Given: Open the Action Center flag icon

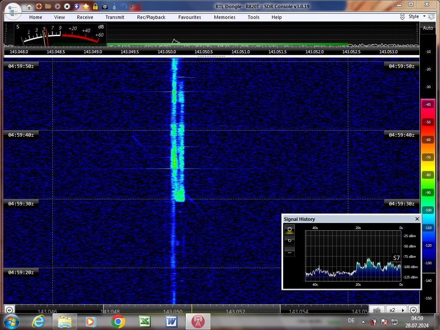Looking at the screenshot, I should point(384,322).
